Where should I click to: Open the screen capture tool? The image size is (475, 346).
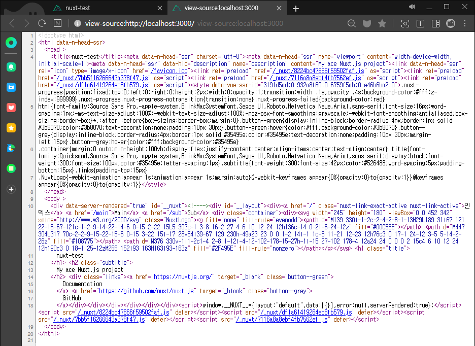coord(405,23)
